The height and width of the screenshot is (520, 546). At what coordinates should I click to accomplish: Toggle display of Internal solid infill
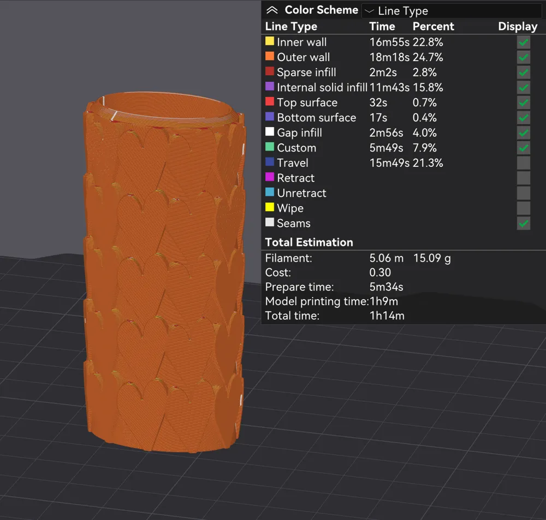[x=524, y=88]
